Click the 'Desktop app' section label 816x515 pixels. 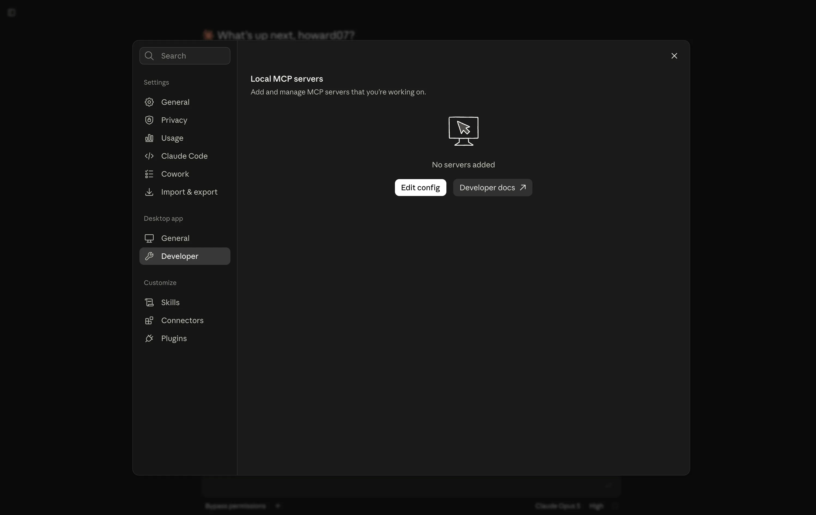[163, 218]
